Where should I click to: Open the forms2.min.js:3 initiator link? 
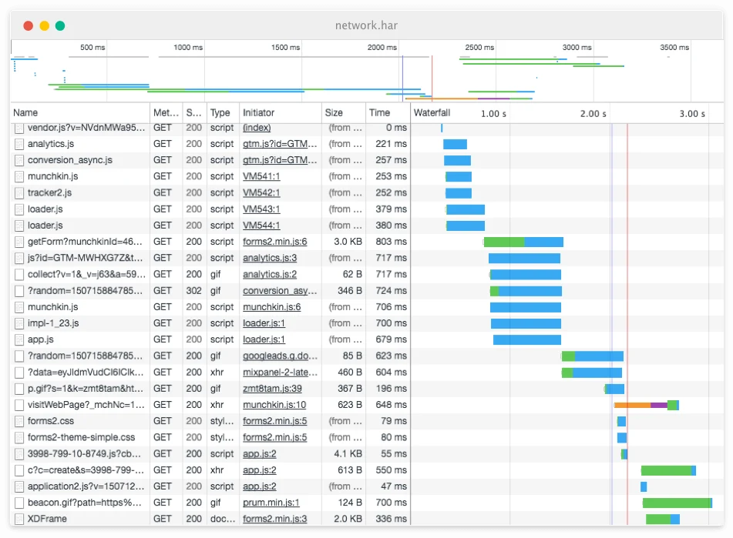point(275,519)
